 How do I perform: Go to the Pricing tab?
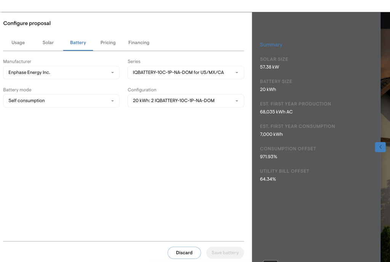click(x=108, y=43)
